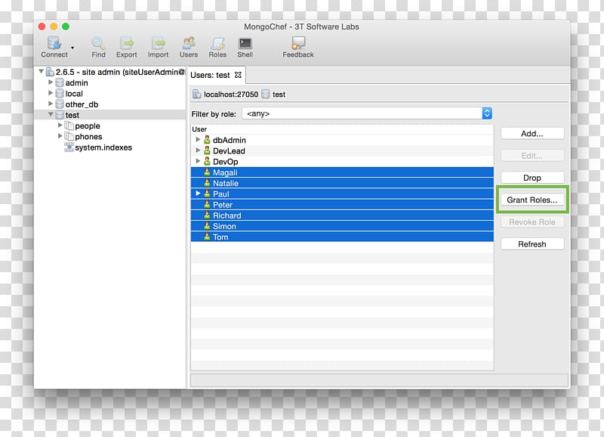
Task: Select the DevLead user
Action: tap(229, 150)
